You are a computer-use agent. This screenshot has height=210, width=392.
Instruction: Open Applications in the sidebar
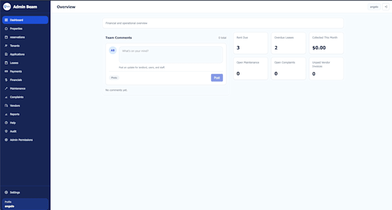point(25,54)
